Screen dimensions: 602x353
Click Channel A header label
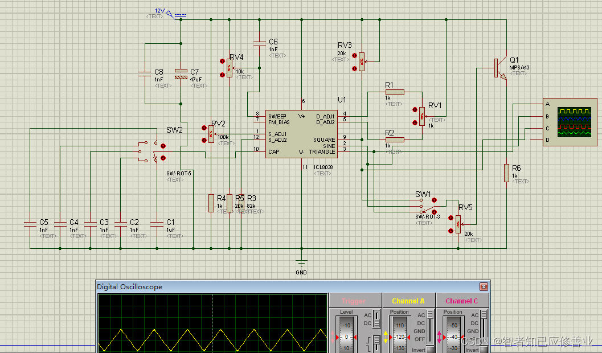pyautogui.click(x=408, y=301)
